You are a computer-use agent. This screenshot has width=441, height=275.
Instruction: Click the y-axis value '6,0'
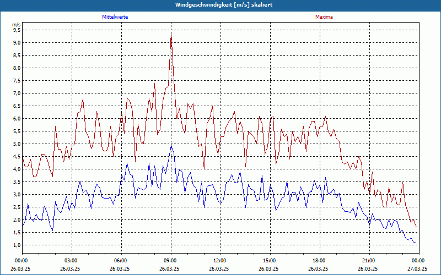tap(17, 118)
